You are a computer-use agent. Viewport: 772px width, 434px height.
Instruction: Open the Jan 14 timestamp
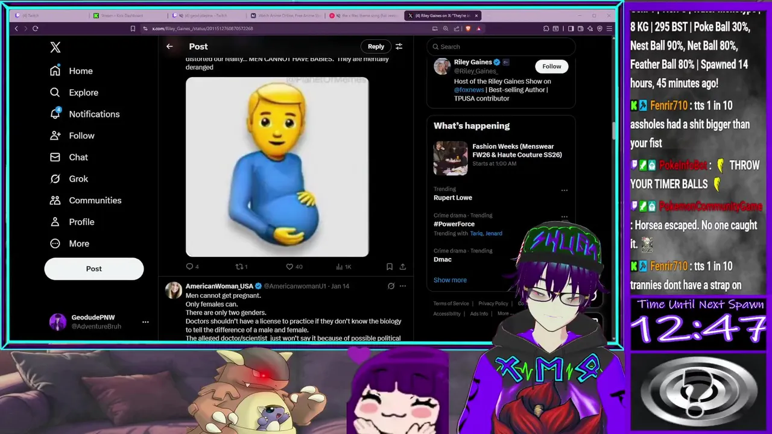[340, 286]
